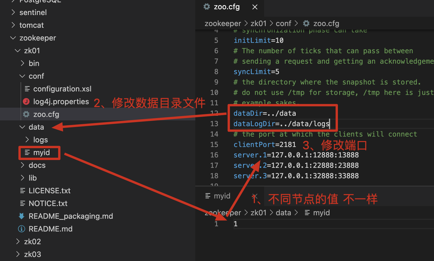Collapse the data folder chevron
Screen dimensions: 434x261
pos(22,127)
